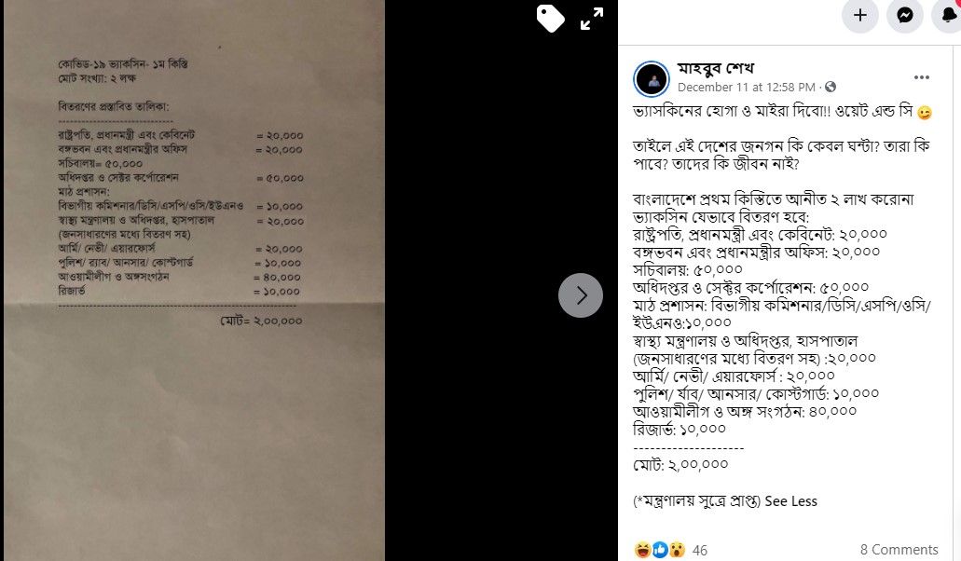Open the poster's profile name link
961x561 pixels.
point(715,68)
